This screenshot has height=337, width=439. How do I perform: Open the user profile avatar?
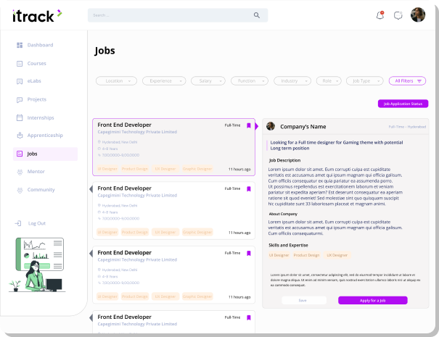[418, 14]
